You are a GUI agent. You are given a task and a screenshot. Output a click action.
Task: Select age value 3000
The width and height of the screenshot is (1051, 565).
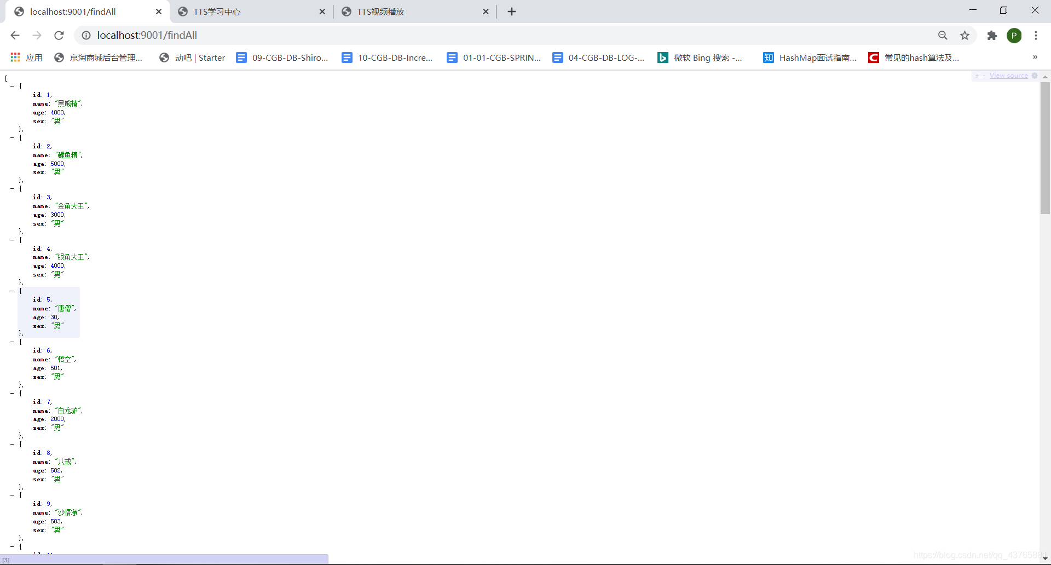pyautogui.click(x=57, y=215)
